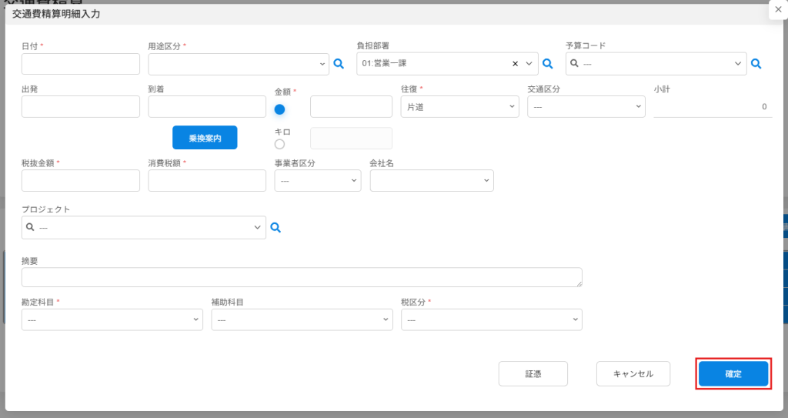The height and width of the screenshot is (418, 788).
Task: Click the キャンセル button
Action: pyautogui.click(x=633, y=374)
